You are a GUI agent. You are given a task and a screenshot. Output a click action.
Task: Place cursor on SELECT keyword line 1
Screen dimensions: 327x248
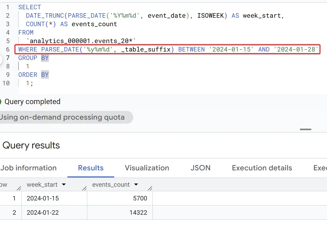tap(30, 7)
